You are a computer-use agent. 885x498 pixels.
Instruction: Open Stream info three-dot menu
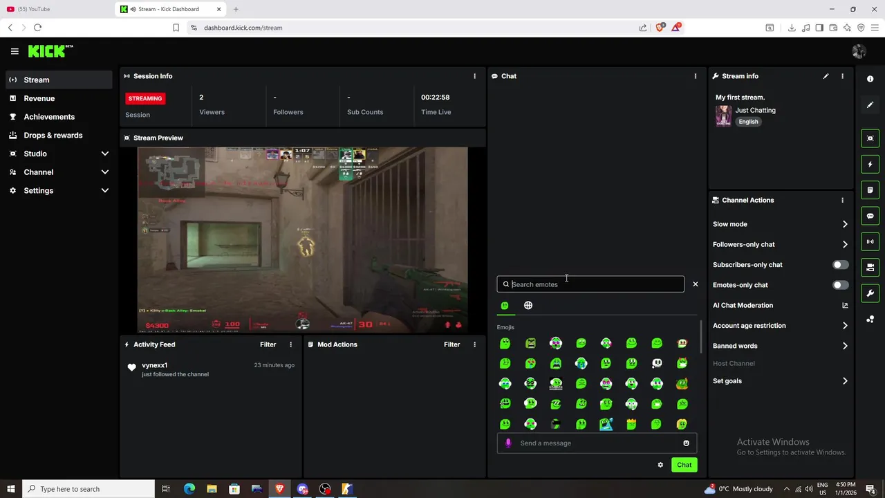click(x=842, y=76)
